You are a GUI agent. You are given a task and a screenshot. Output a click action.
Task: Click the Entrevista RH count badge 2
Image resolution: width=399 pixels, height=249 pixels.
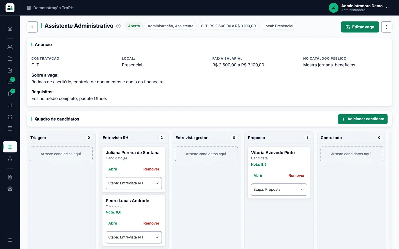(x=162, y=138)
